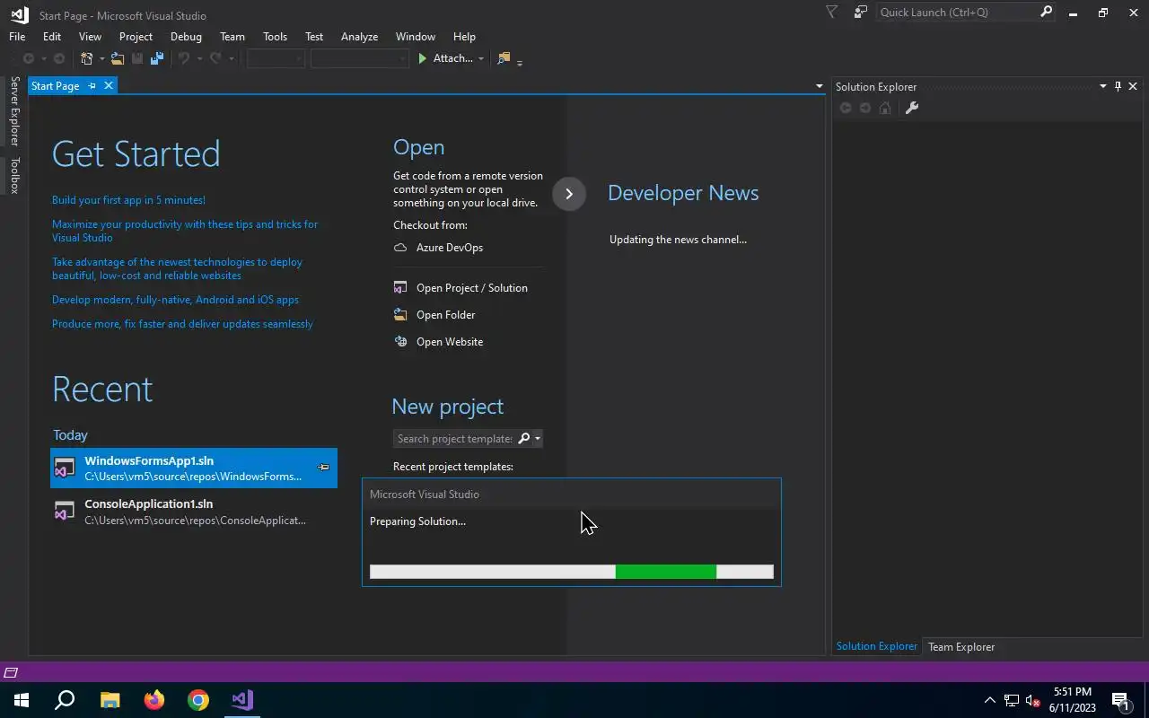Click the Solution Explorer Forward arrow icon
Viewport: 1149px width, 718px height.
coord(865,108)
